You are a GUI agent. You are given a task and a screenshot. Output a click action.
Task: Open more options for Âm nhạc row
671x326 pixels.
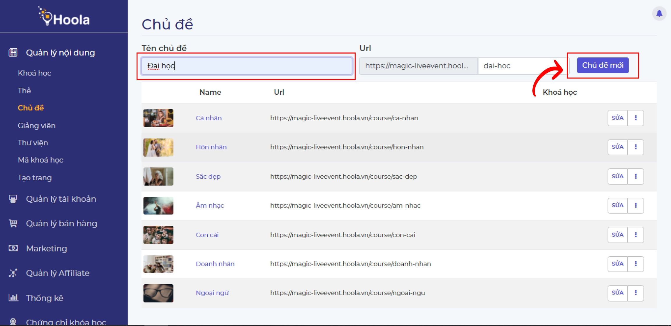pos(635,205)
